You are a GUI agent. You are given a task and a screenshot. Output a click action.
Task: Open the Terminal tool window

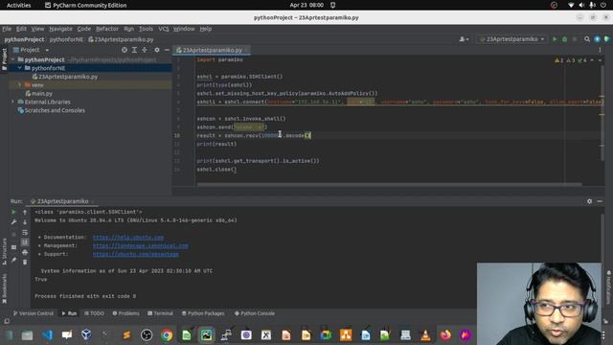(160, 313)
